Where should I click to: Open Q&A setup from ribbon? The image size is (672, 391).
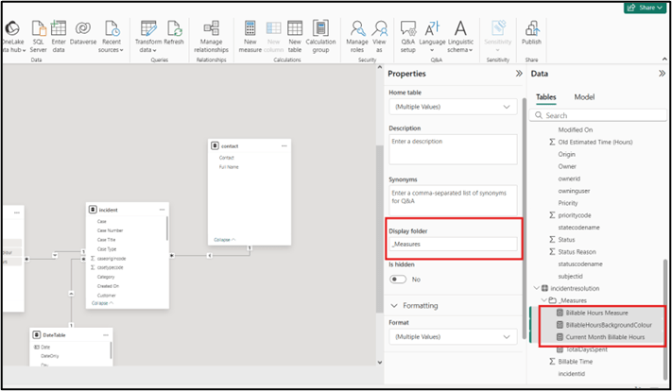[x=409, y=27]
